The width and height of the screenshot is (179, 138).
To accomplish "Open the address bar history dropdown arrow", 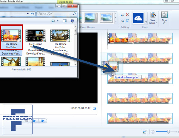I will pyautogui.click(x=28, y=14).
